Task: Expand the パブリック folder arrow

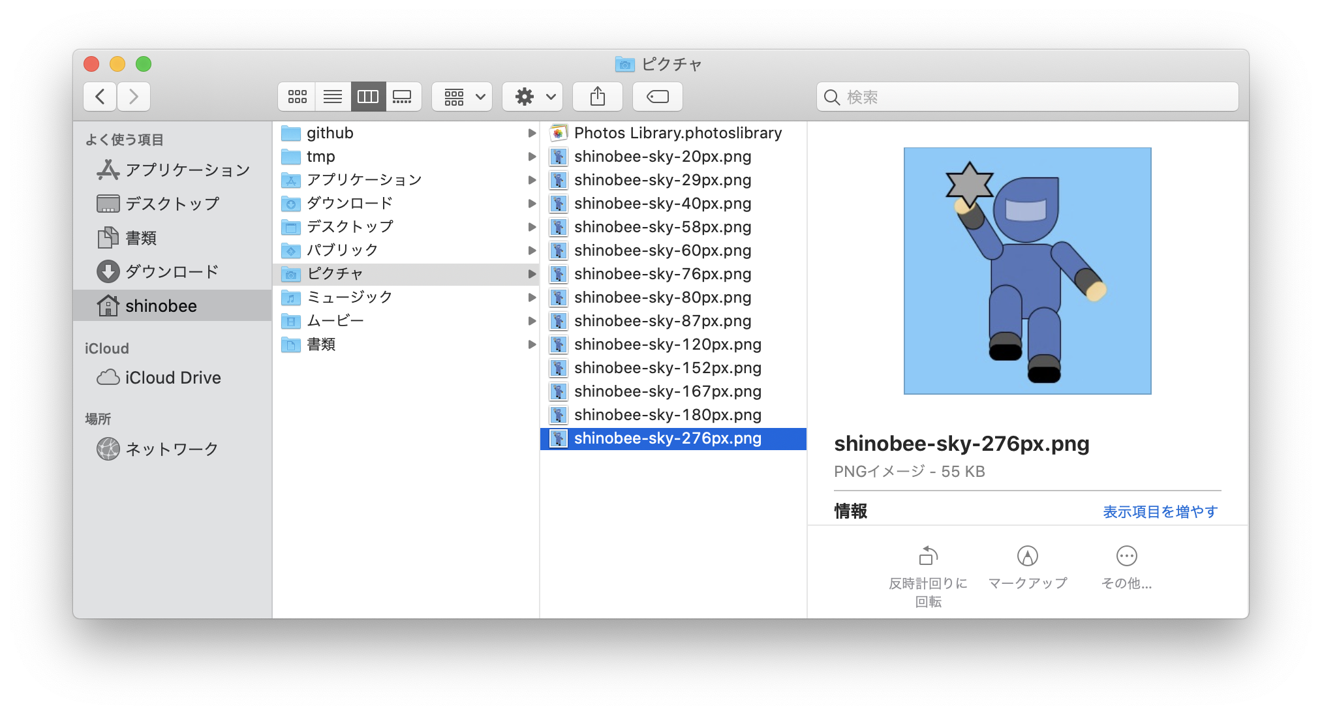Action: click(532, 251)
